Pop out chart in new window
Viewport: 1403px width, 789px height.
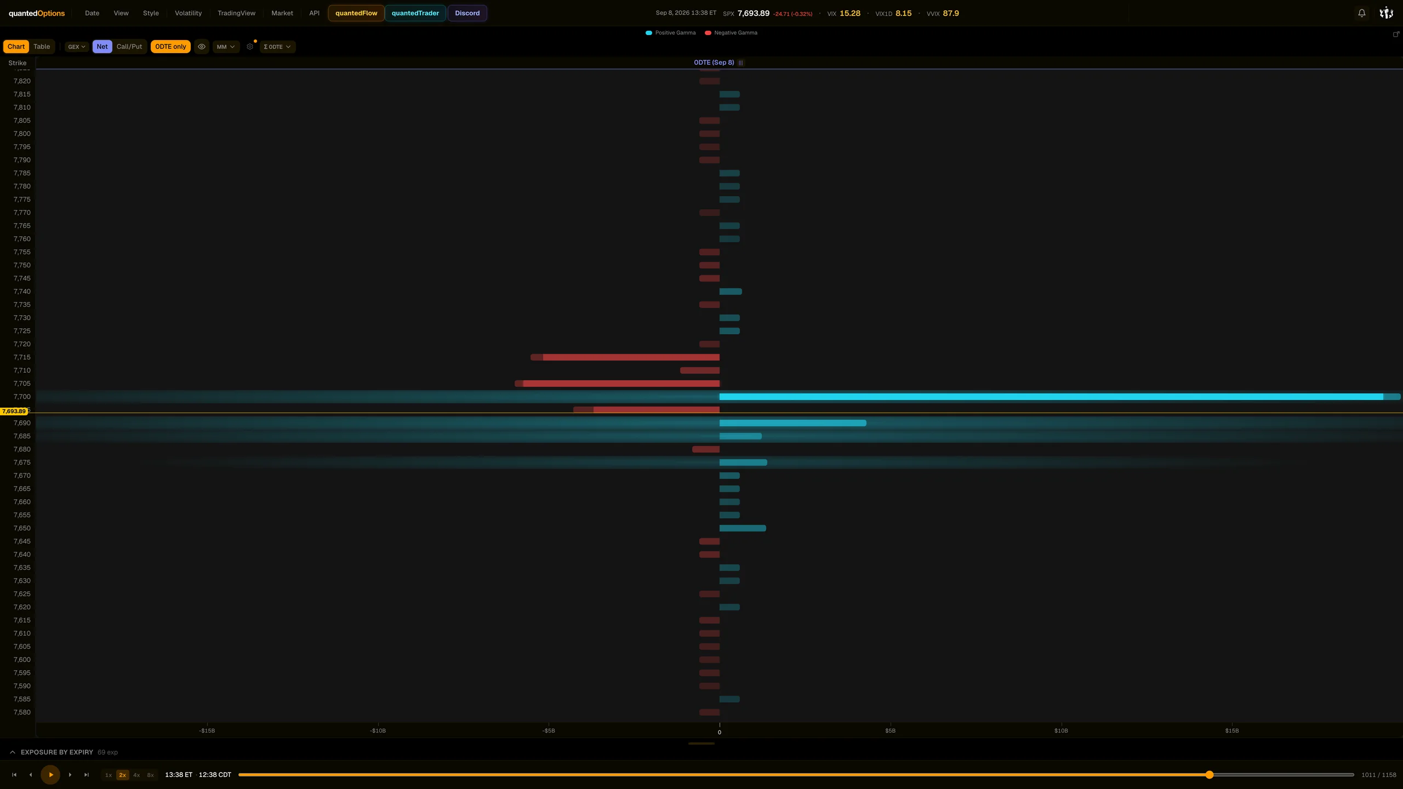(1396, 34)
